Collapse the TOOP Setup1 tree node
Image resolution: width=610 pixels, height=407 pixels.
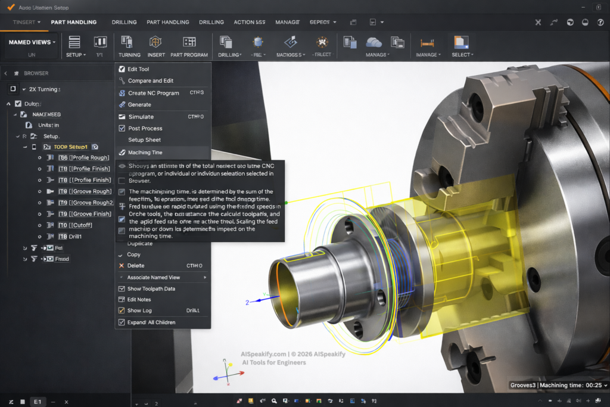25,147
